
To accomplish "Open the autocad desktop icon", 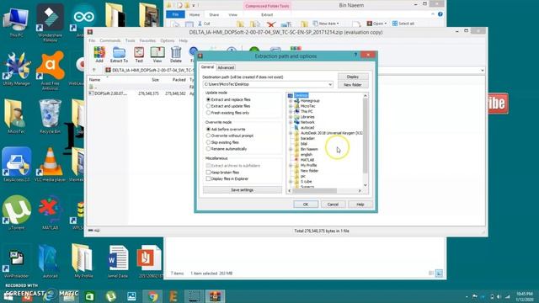I will 51,261.
